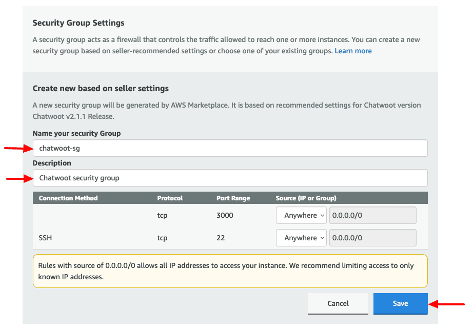Image resolution: width=474 pixels, height=331 pixels.
Task: Click the port 22 value
Action: [221, 238]
